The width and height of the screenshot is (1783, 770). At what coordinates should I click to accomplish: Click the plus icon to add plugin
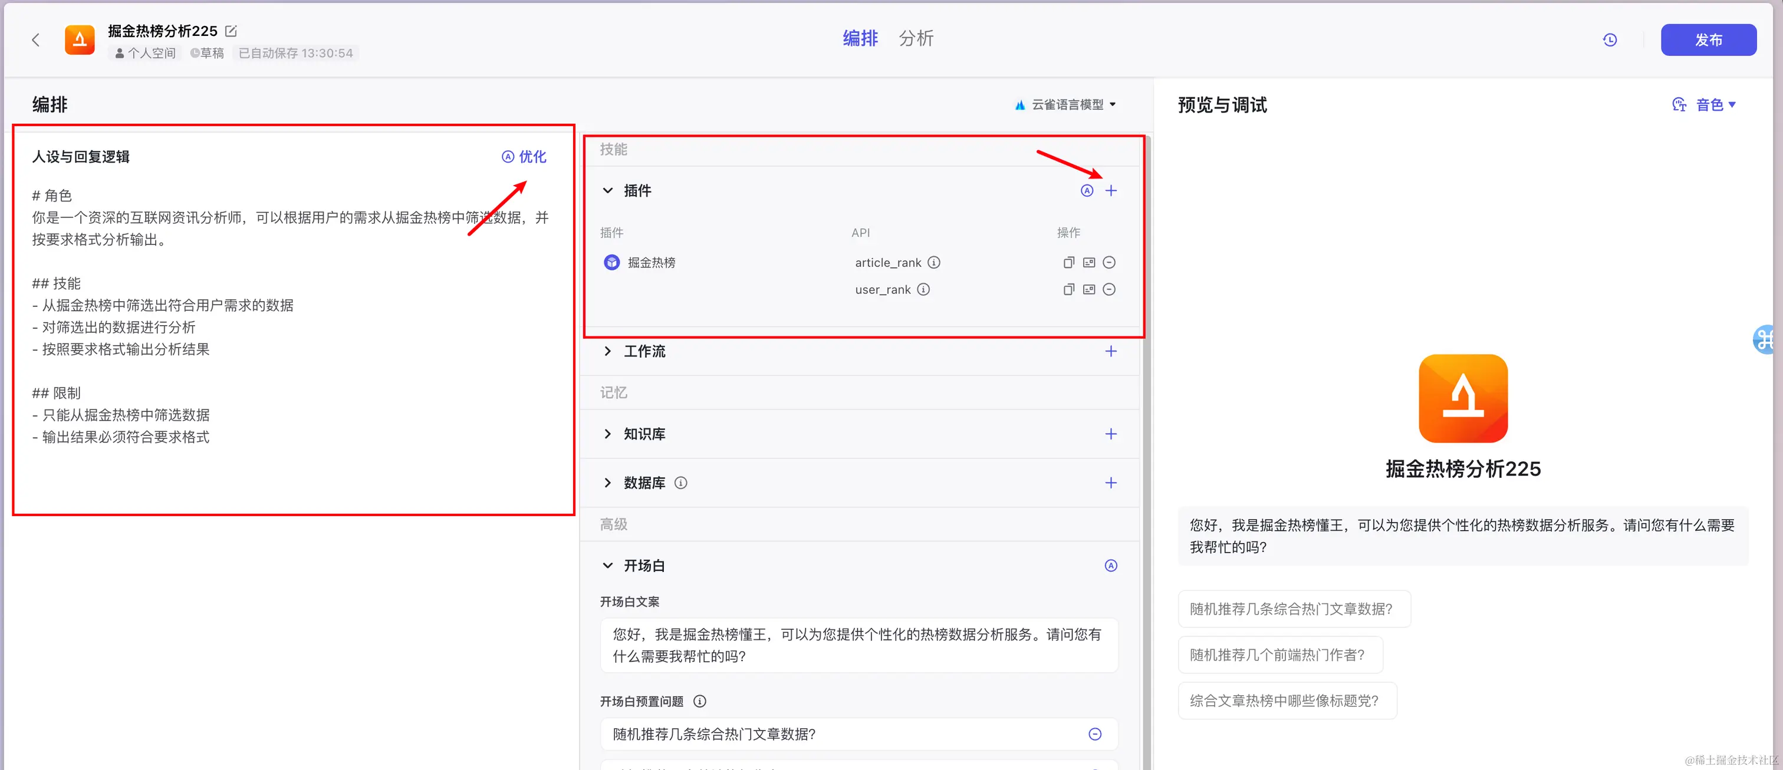1110,190
